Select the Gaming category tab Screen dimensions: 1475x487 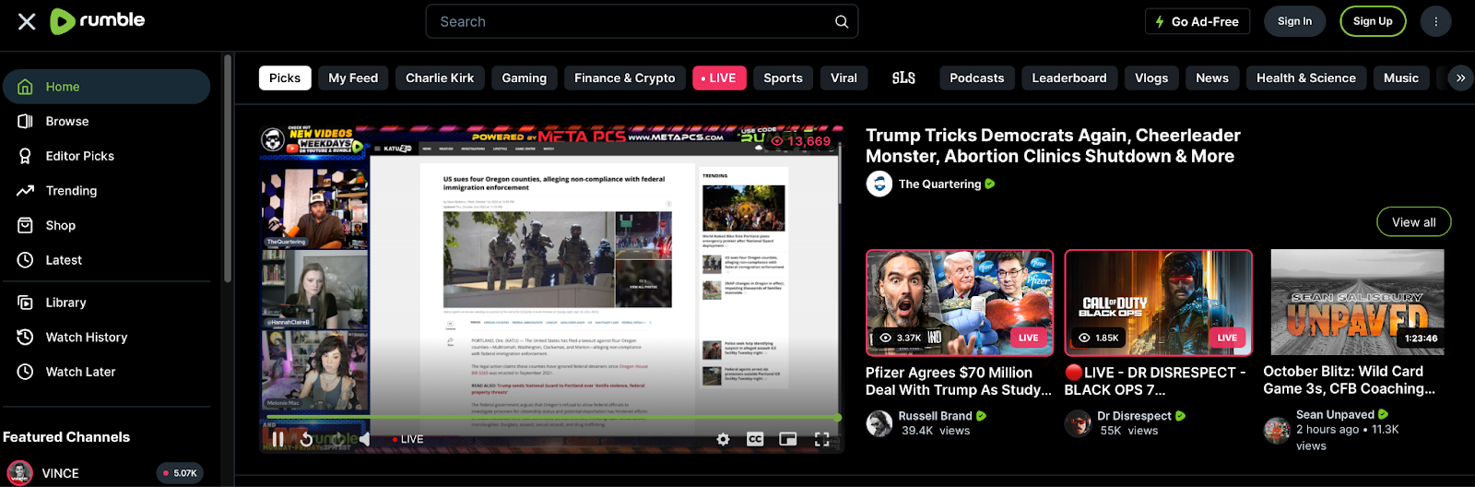(x=524, y=78)
